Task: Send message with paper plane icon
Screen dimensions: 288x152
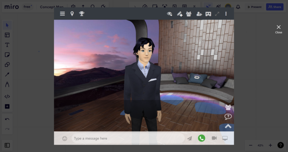Action: (x=190, y=139)
